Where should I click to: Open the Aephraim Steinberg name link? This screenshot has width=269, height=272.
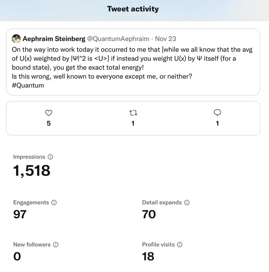pos(54,39)
